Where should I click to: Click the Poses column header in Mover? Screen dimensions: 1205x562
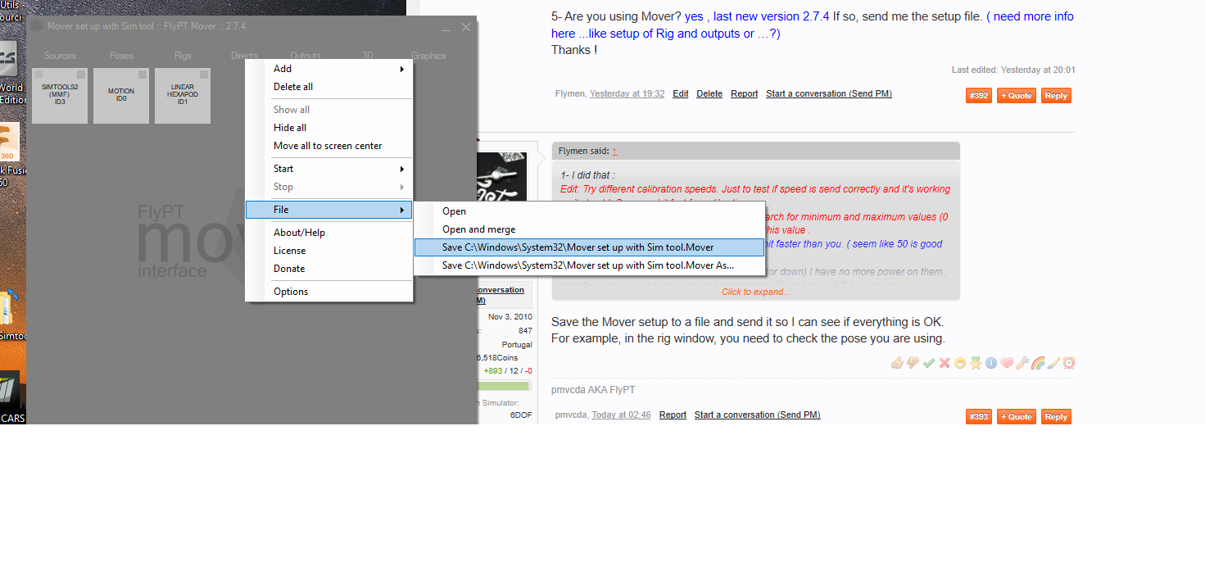121,56
